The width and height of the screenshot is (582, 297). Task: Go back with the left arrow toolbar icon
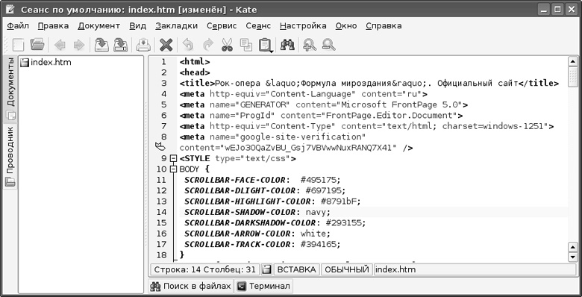[60, 46]
